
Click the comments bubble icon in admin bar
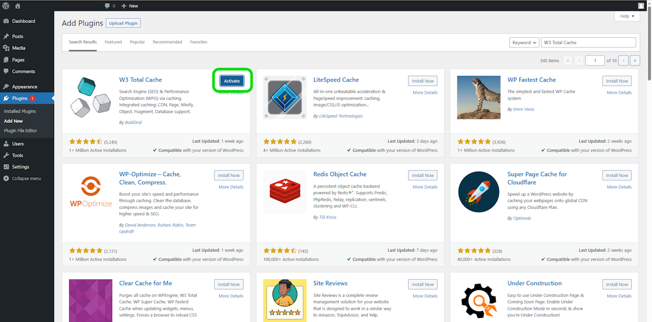coord(107,6)
